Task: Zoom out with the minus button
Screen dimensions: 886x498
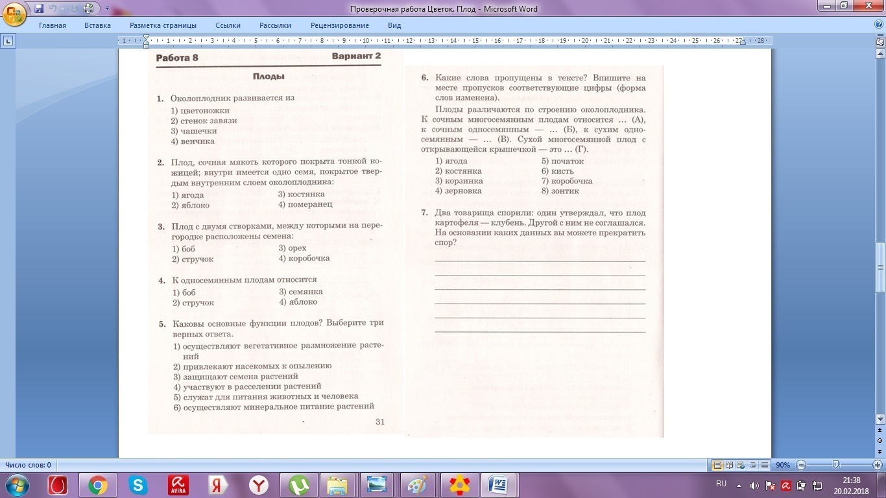Action: (801, 465)
